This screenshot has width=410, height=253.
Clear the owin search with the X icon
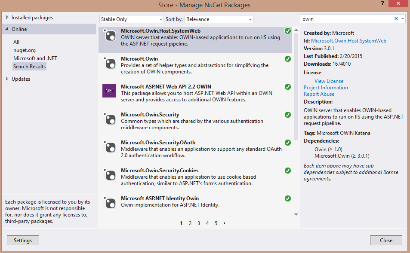pyautogui.click(x=396, y=19)
